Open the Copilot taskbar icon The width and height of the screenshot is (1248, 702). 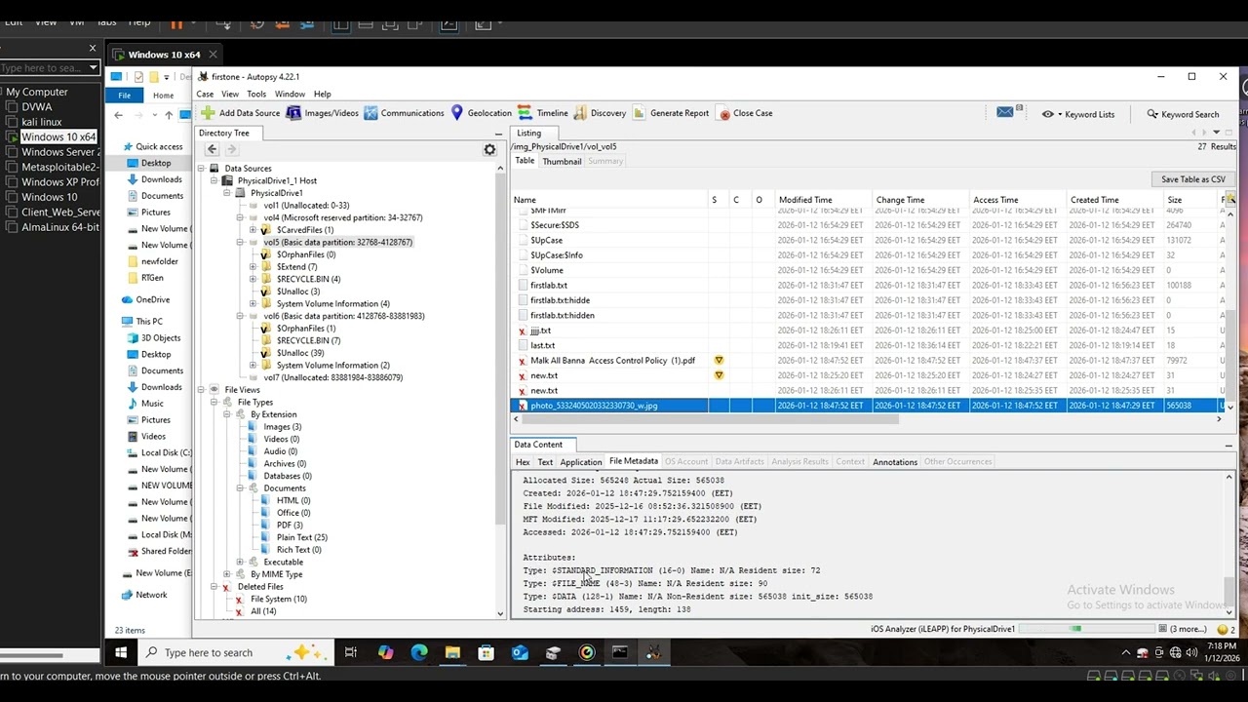point(386,652)
